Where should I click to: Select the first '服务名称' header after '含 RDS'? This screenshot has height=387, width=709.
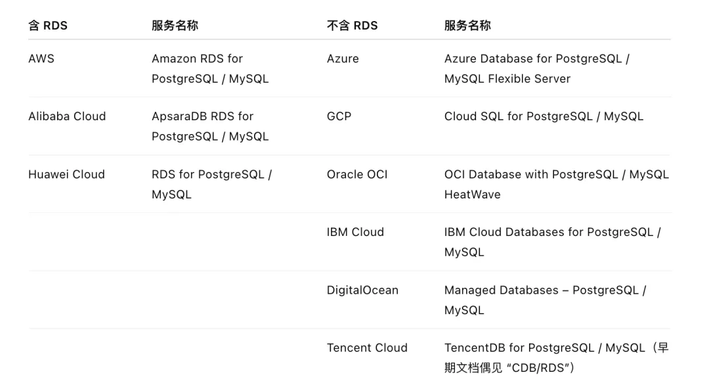(175, 26)
